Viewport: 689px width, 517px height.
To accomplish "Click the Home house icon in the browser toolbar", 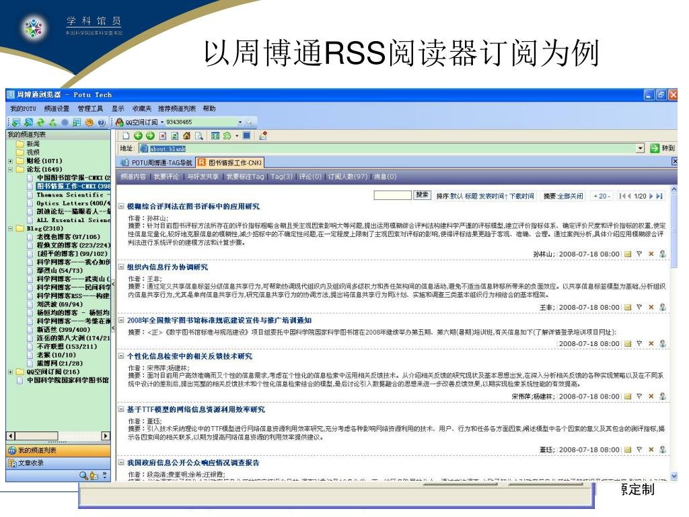I will tap(187, 136).
